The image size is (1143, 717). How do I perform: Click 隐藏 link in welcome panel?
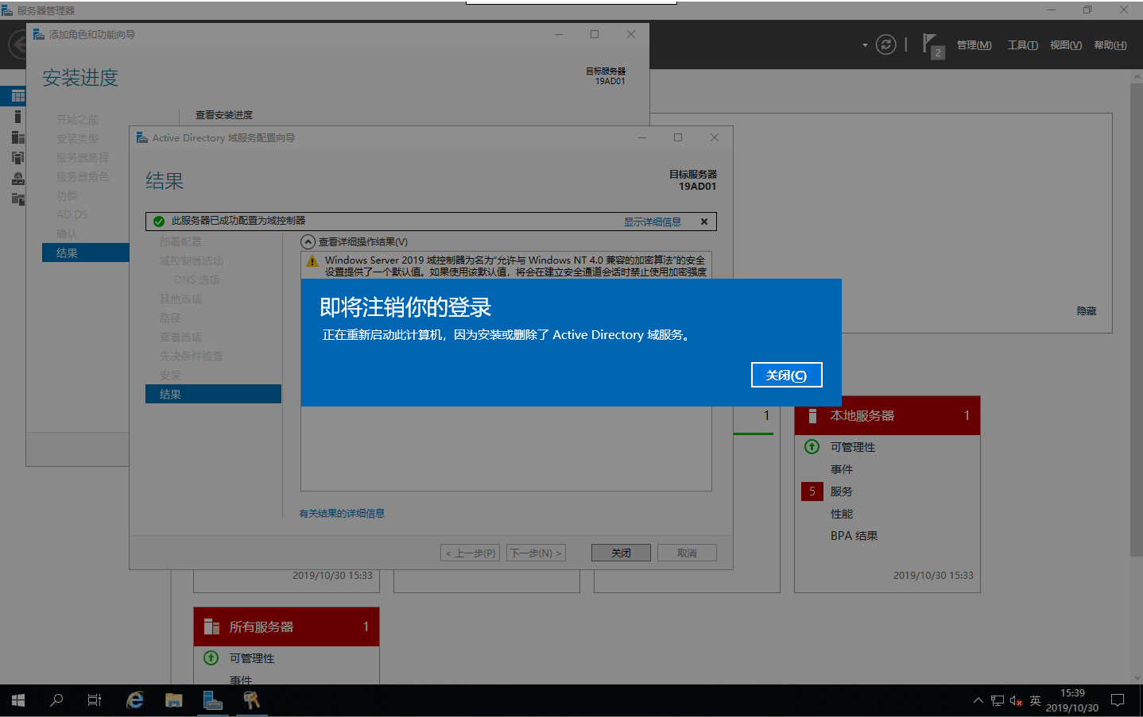1086,311
